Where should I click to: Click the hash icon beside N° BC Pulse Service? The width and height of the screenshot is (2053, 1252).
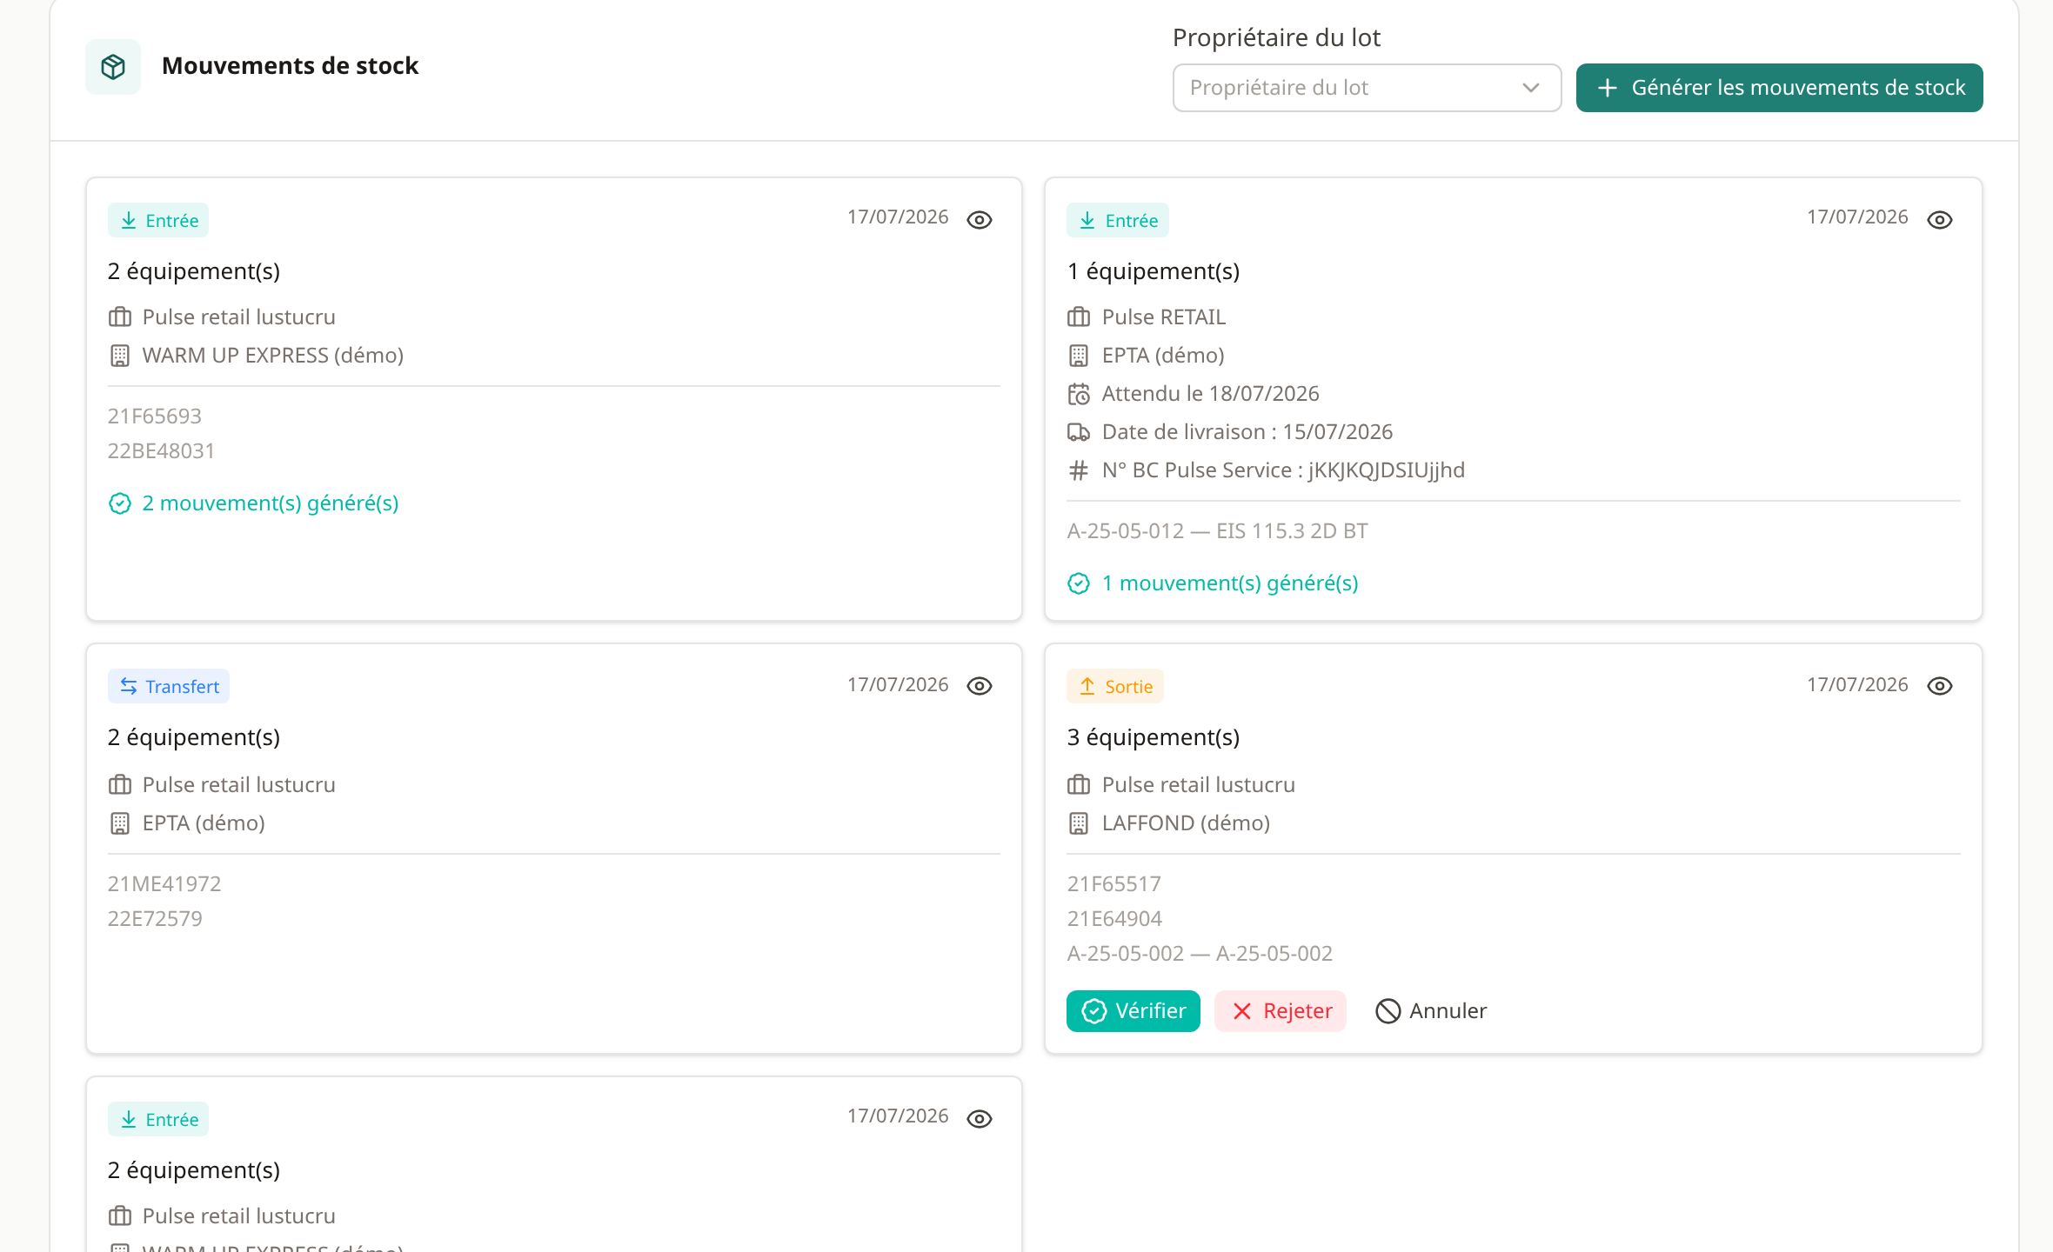click(x=1079, y=470)
